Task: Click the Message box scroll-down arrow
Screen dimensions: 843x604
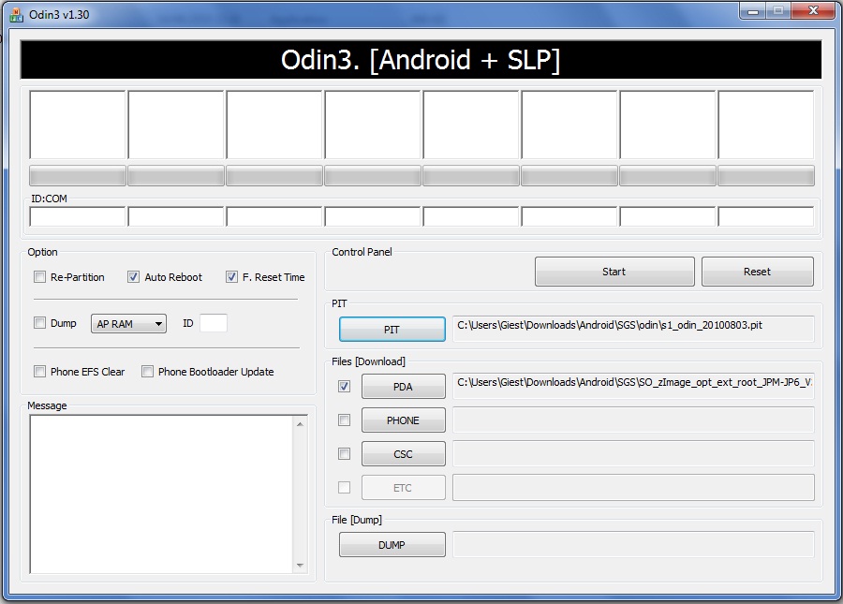Action: (300, 566)
